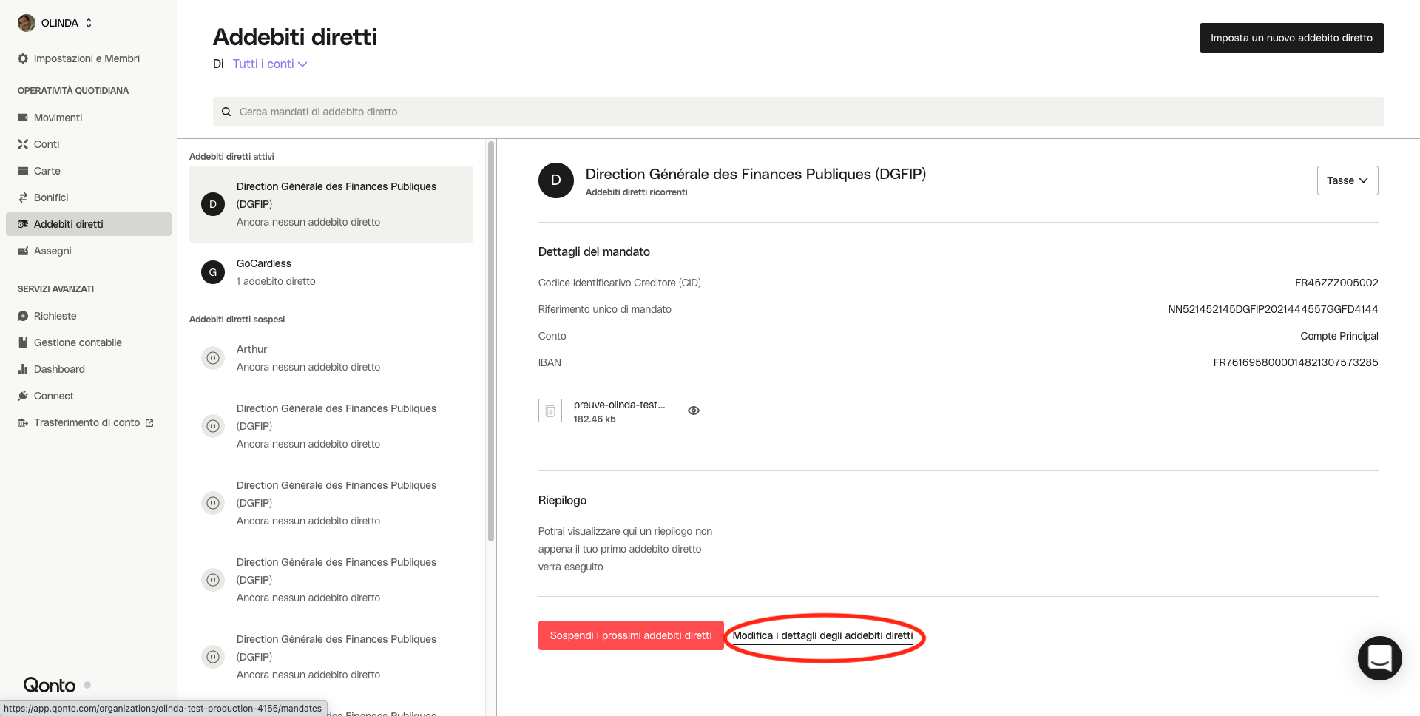Click the Riepilogo section heading
1420x716 pixels.
[562, 500]
